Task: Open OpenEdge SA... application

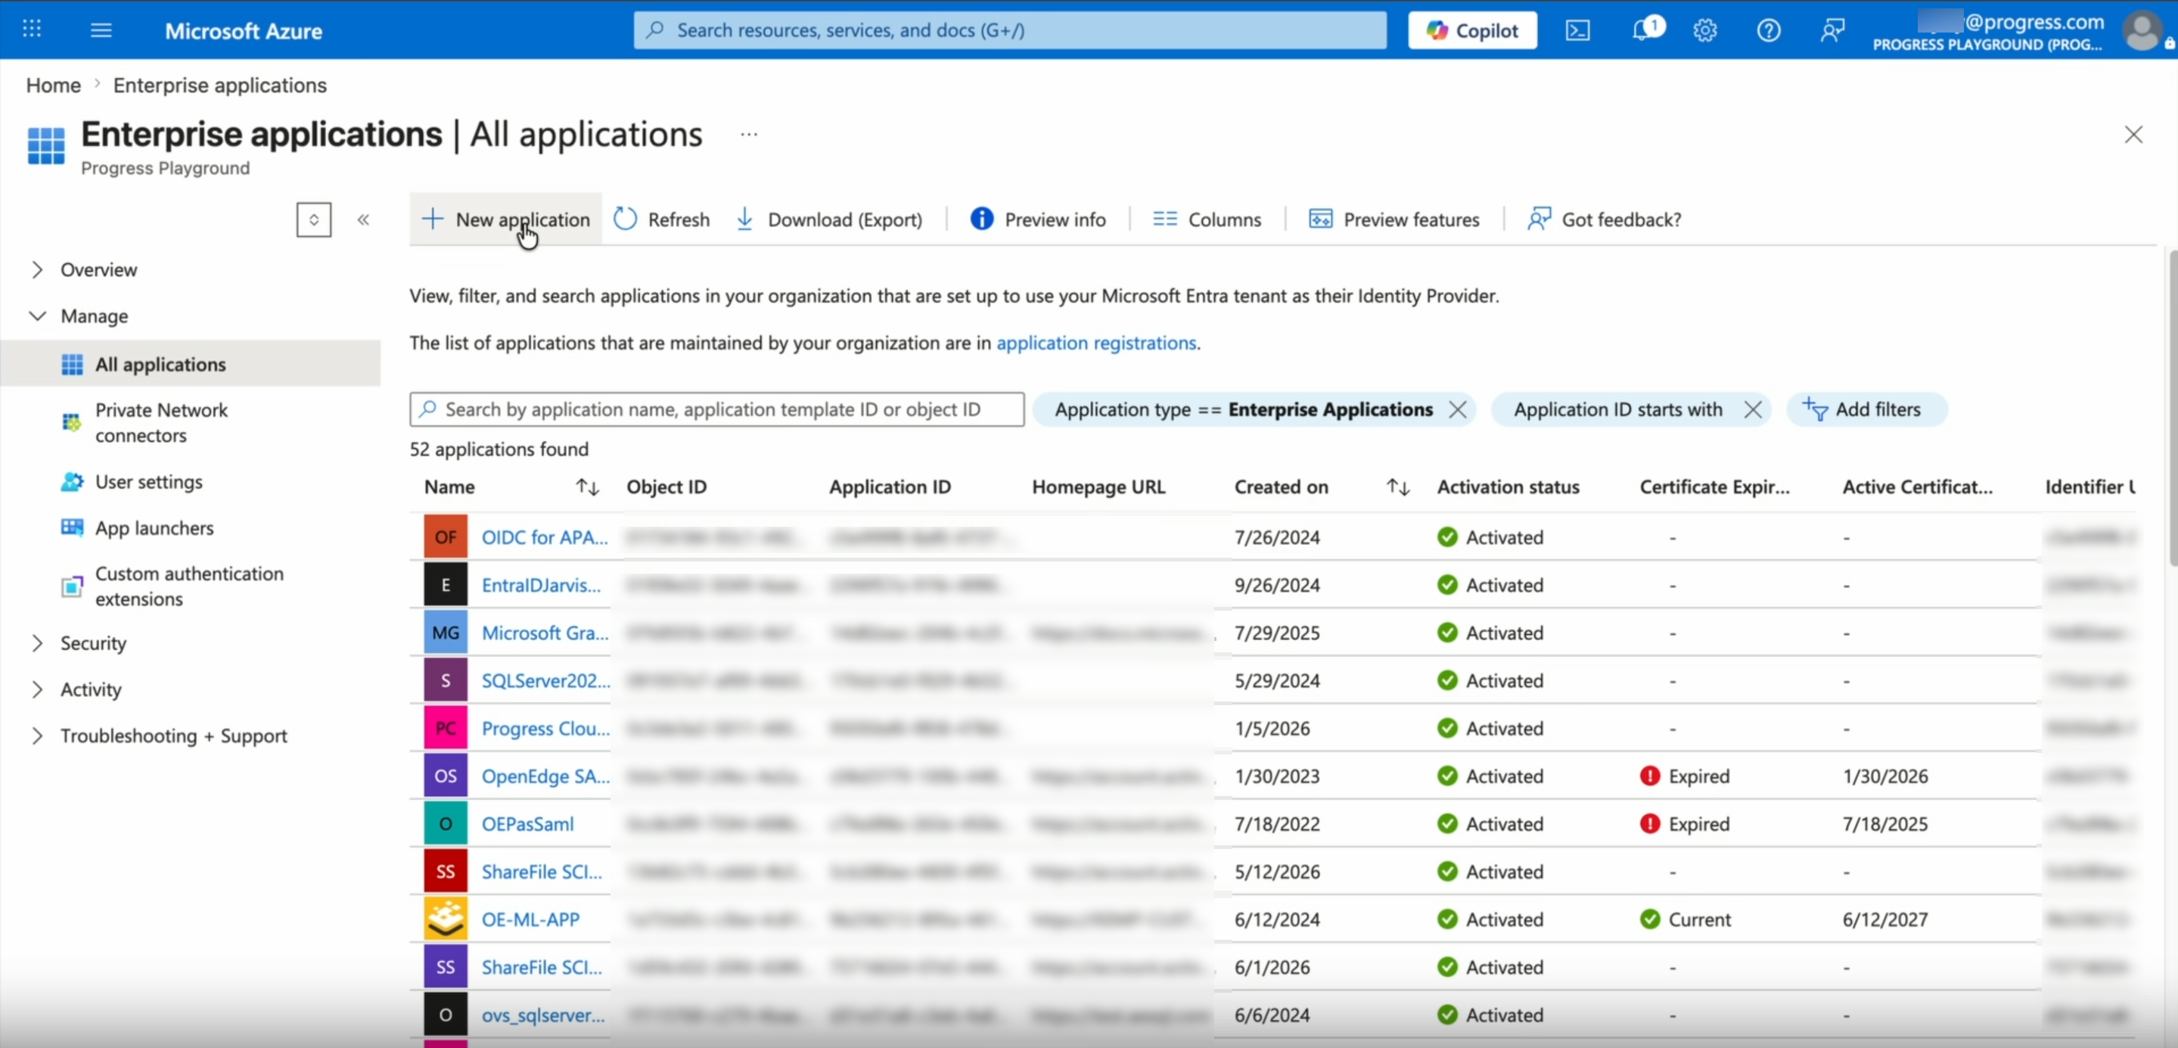Action: click(x=545, y=776)
